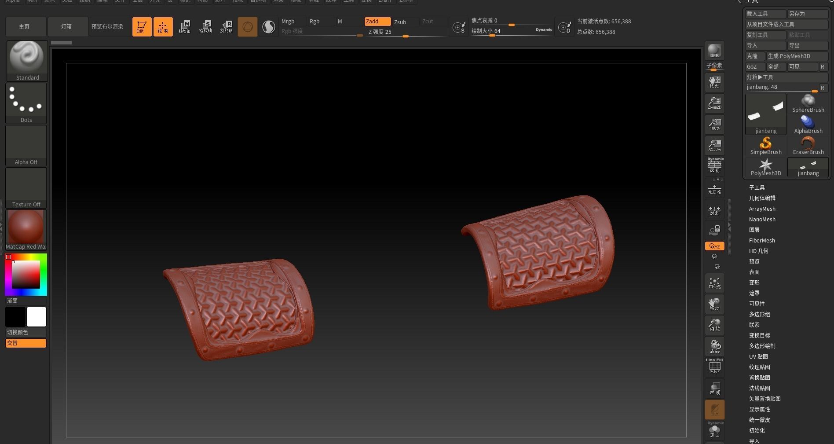The height and width of the screenshot is (444, 834).
Task: Toggle 孤立 solo mode
Action: pos(714,430)
